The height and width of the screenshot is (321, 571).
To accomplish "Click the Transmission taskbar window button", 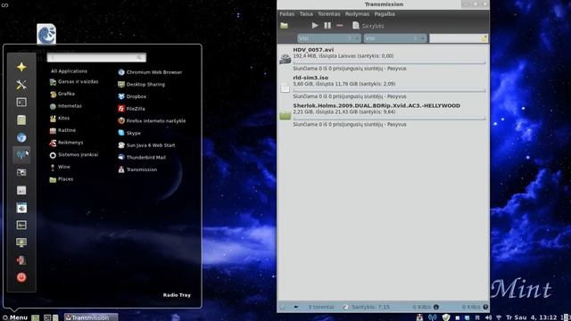I will point(91,317).
